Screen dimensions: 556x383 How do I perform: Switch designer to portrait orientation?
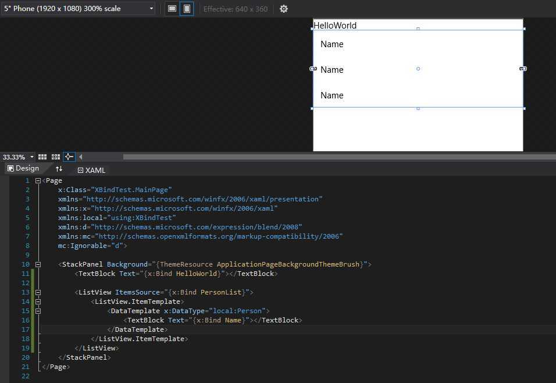coord(187,9)
